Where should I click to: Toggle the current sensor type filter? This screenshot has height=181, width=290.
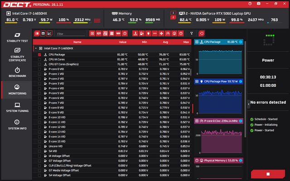[x=155, y=33]
